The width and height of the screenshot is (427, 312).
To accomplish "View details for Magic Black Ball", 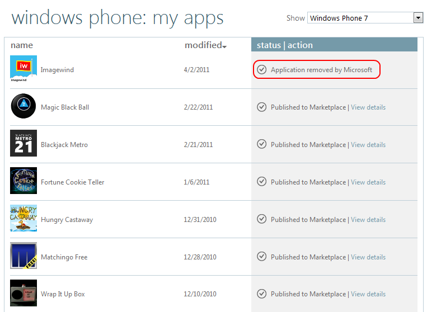I will [368, 107].
